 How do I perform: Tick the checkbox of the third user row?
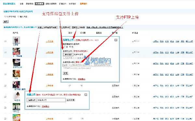click(x=5, y=63)
